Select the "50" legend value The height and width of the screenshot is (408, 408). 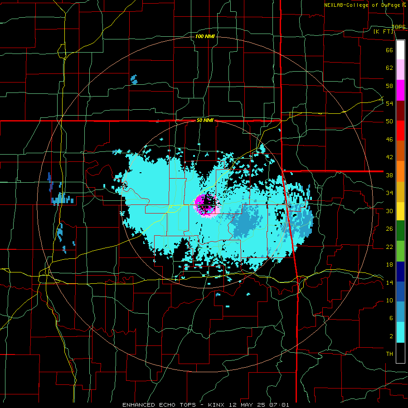tap(389, 121)
